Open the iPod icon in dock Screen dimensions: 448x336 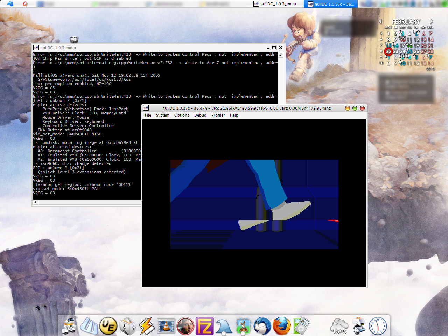pos(301,326)
